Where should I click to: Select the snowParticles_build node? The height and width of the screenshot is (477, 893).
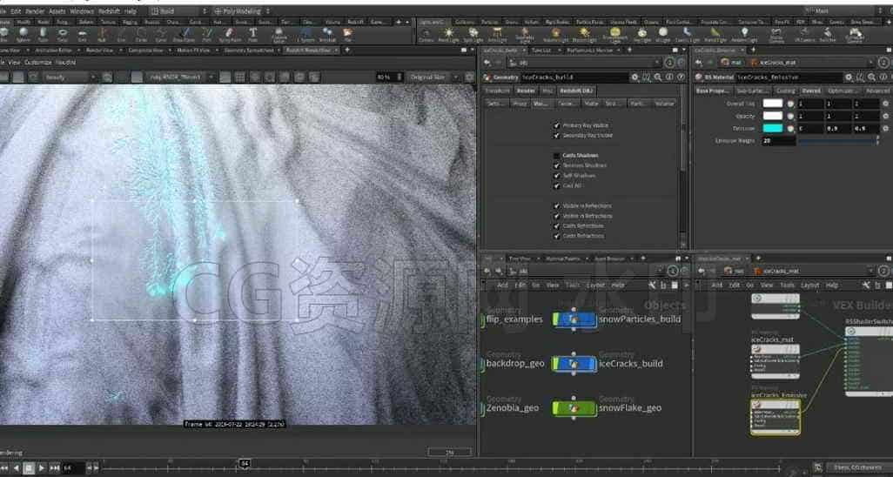point(574,319)
